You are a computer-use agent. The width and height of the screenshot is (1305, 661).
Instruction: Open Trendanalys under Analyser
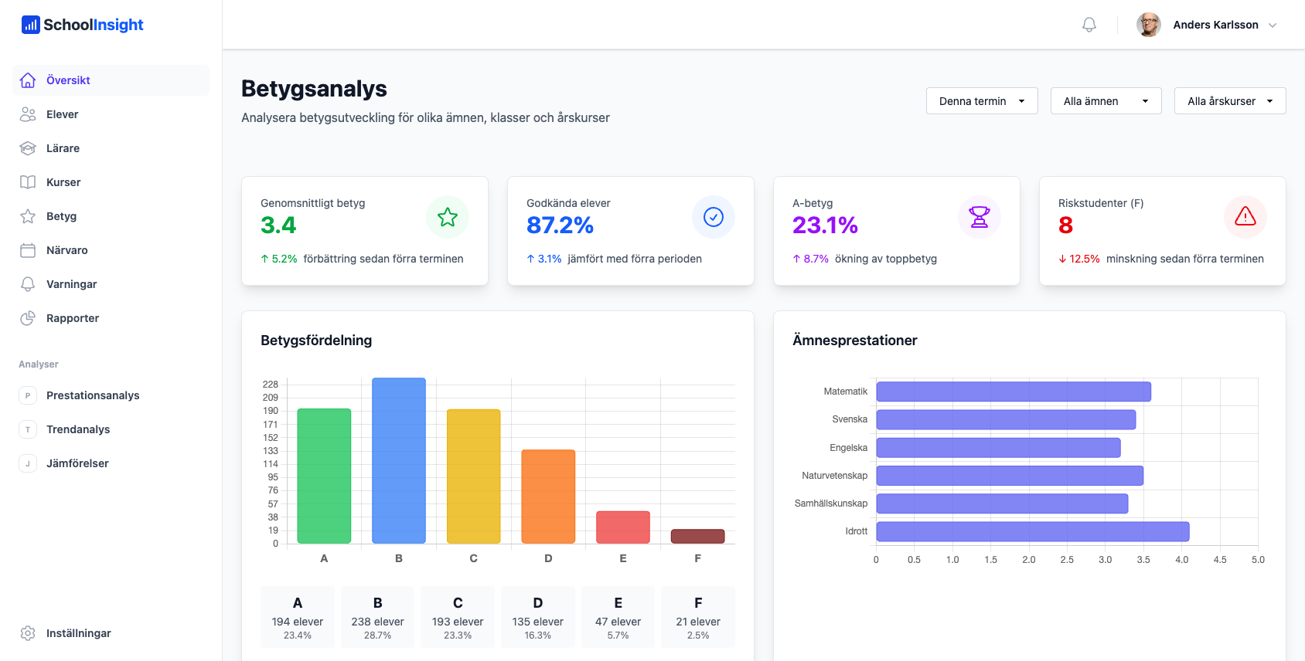77,429
